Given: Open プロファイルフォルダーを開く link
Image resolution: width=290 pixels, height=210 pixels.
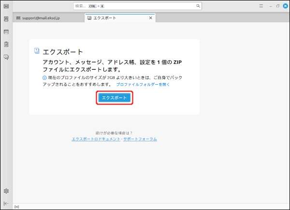Looking at the screenshot, I should [143, 85].
